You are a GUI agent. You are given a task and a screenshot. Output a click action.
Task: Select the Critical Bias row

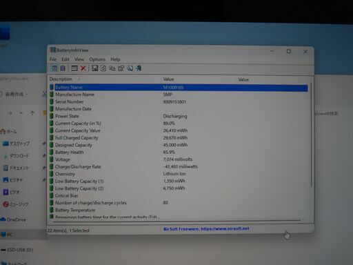click(x=179, y=195)
